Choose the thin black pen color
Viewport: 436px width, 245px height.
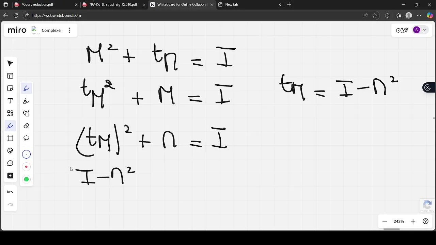click(x=26, y=154)
